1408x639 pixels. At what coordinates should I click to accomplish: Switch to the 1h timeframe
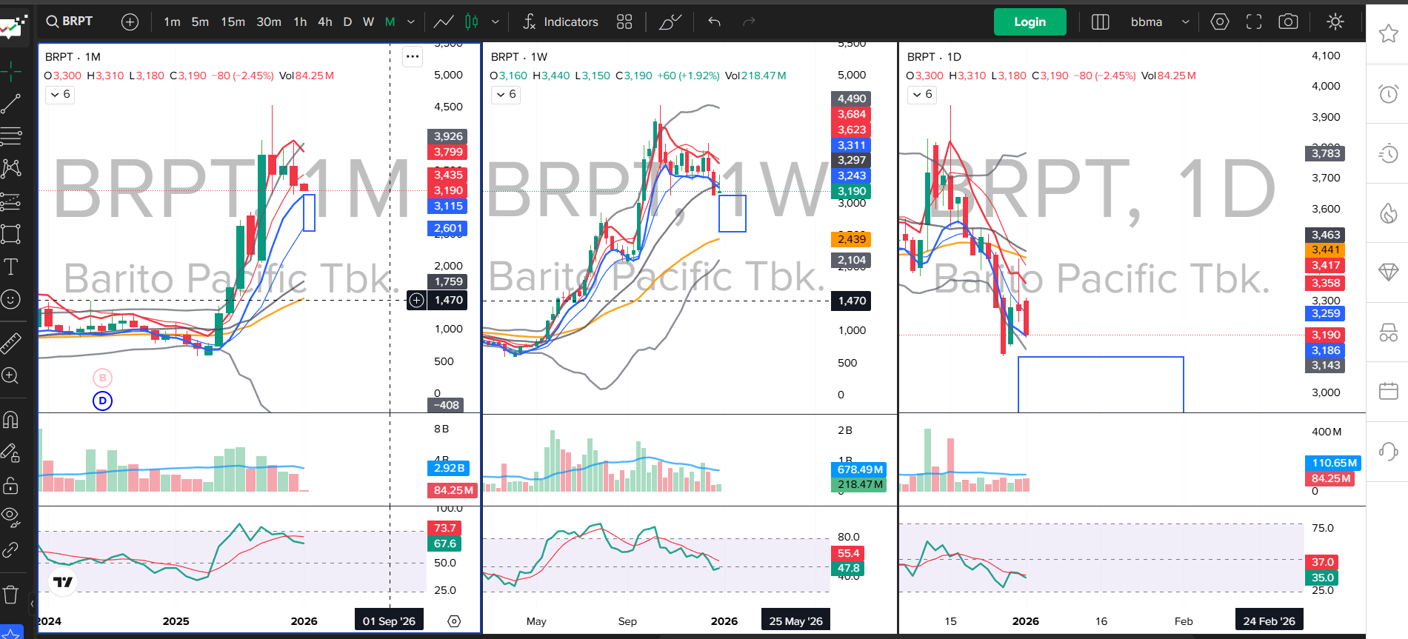point(300,21)
